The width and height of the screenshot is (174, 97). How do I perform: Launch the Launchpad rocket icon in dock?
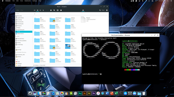pyautogui.click(x=30, y=93)
